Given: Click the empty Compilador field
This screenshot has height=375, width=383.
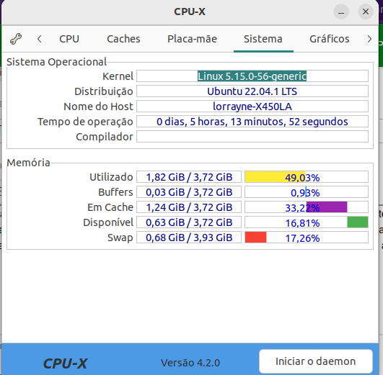Looking at the screenshot, I should pos(252,137).
